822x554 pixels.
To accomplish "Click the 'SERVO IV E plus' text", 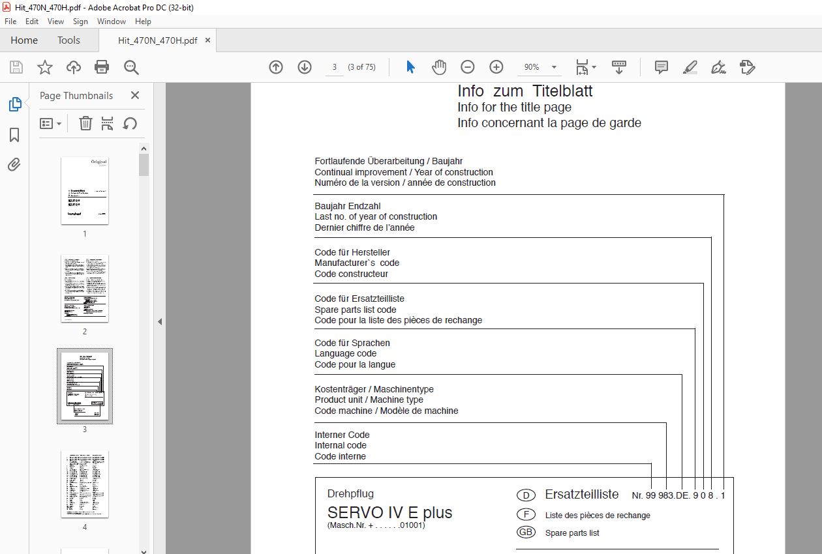I will 389,512.
